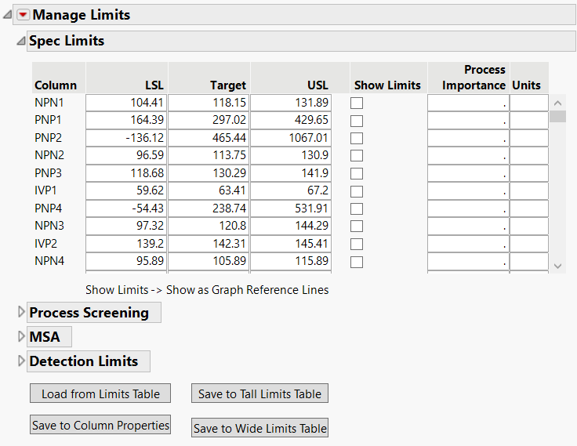Click Save to Column Properties button
577x446 pixels.
(x=100, y=426)
